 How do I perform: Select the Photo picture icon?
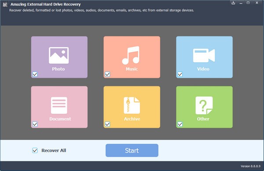point(59,55)
